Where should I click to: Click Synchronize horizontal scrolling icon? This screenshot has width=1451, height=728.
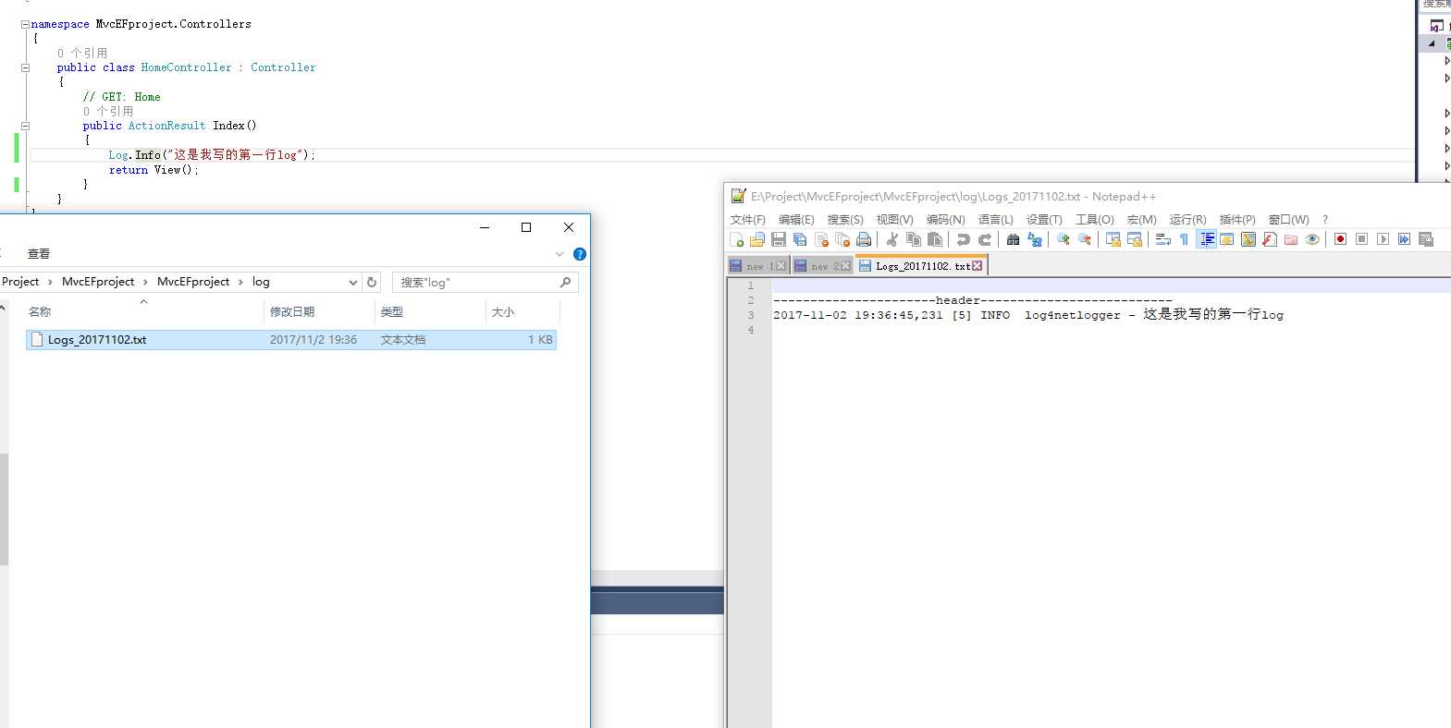[1135, 239]
